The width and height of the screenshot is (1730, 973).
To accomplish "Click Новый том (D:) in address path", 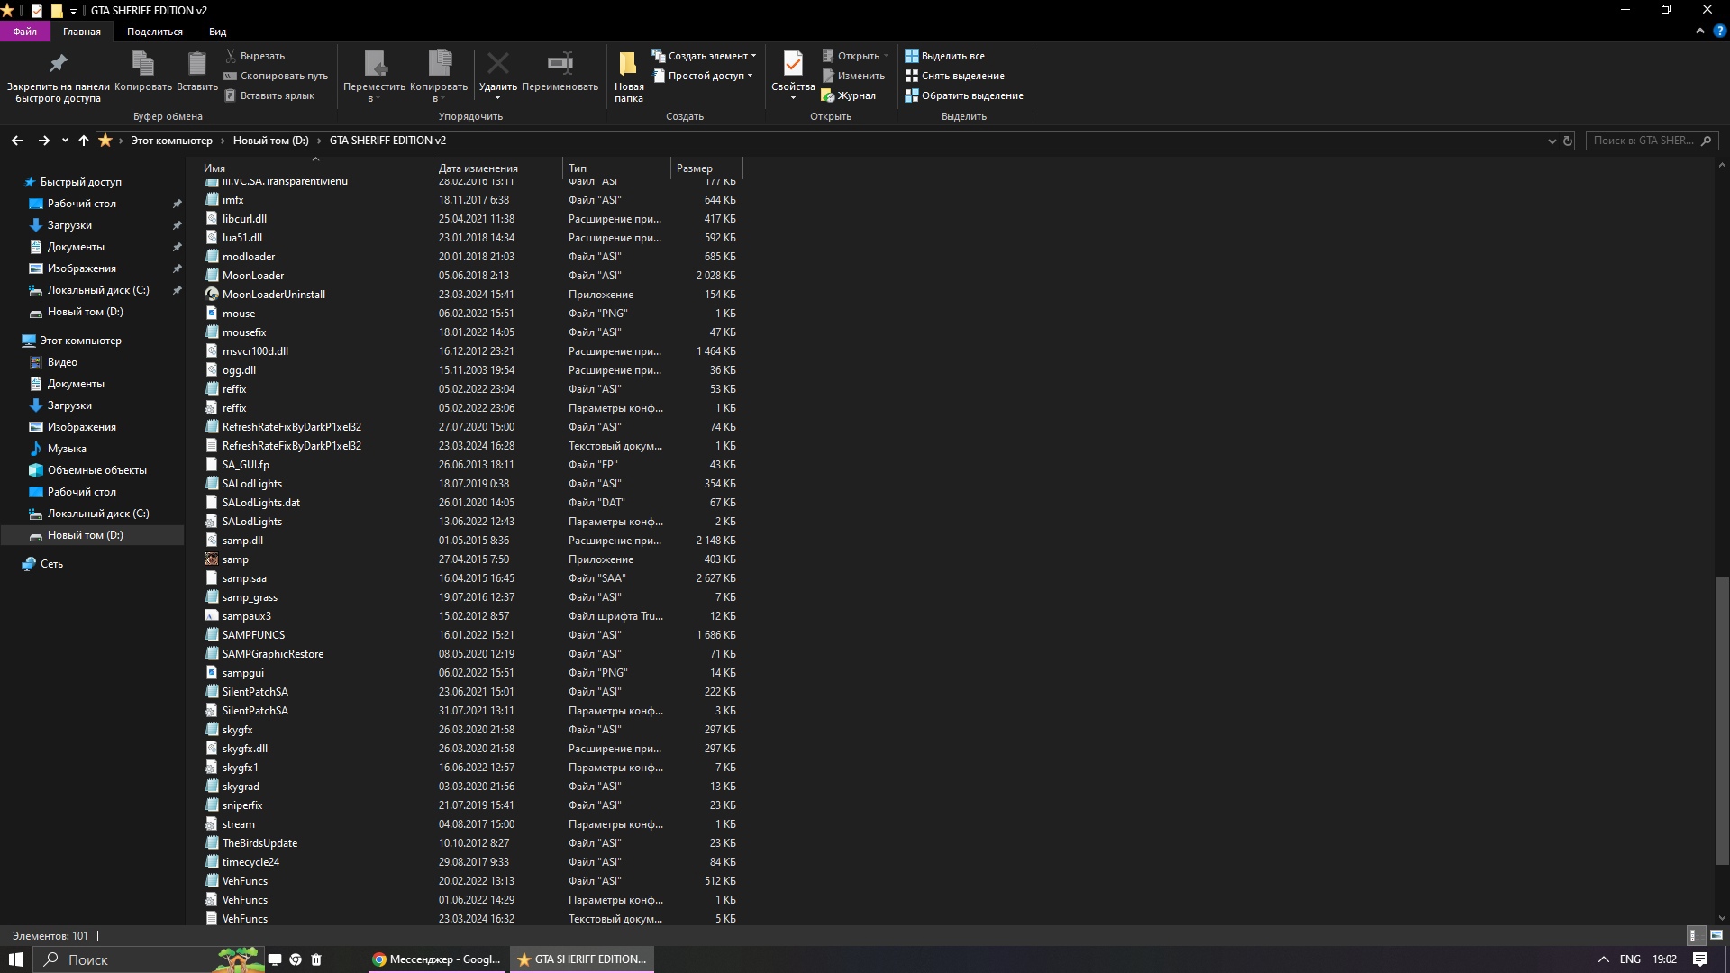I will [270, 141].
